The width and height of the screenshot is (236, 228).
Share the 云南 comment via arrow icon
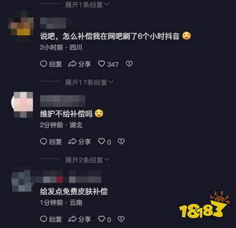coord(72,219)
